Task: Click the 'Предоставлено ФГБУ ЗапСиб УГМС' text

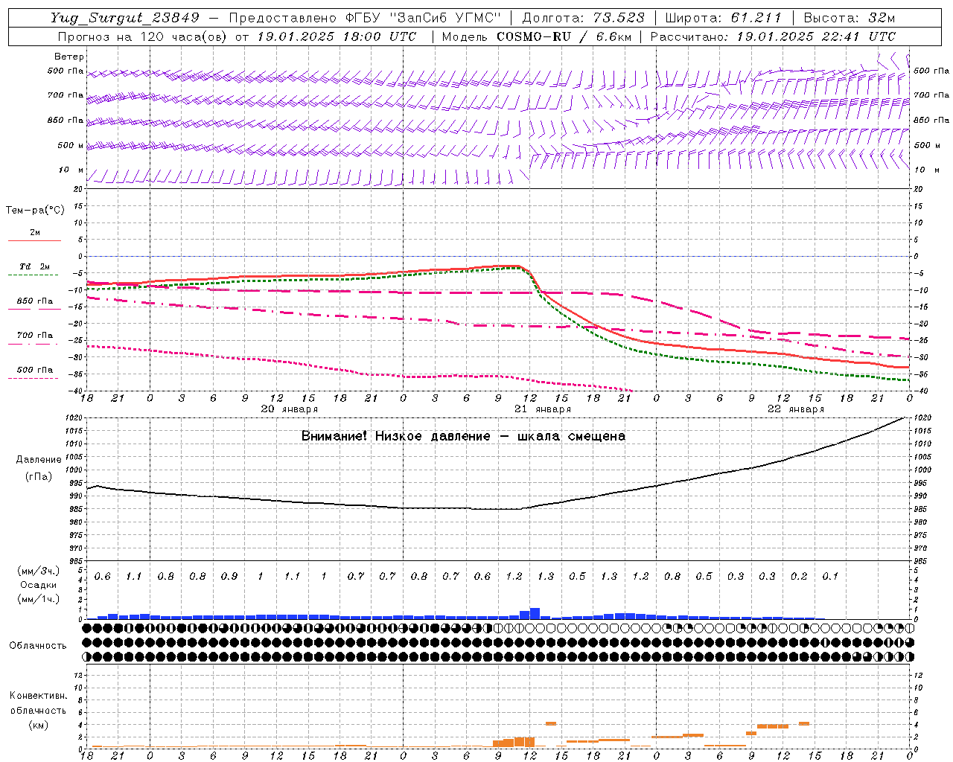Action: [x=365, y=18]
